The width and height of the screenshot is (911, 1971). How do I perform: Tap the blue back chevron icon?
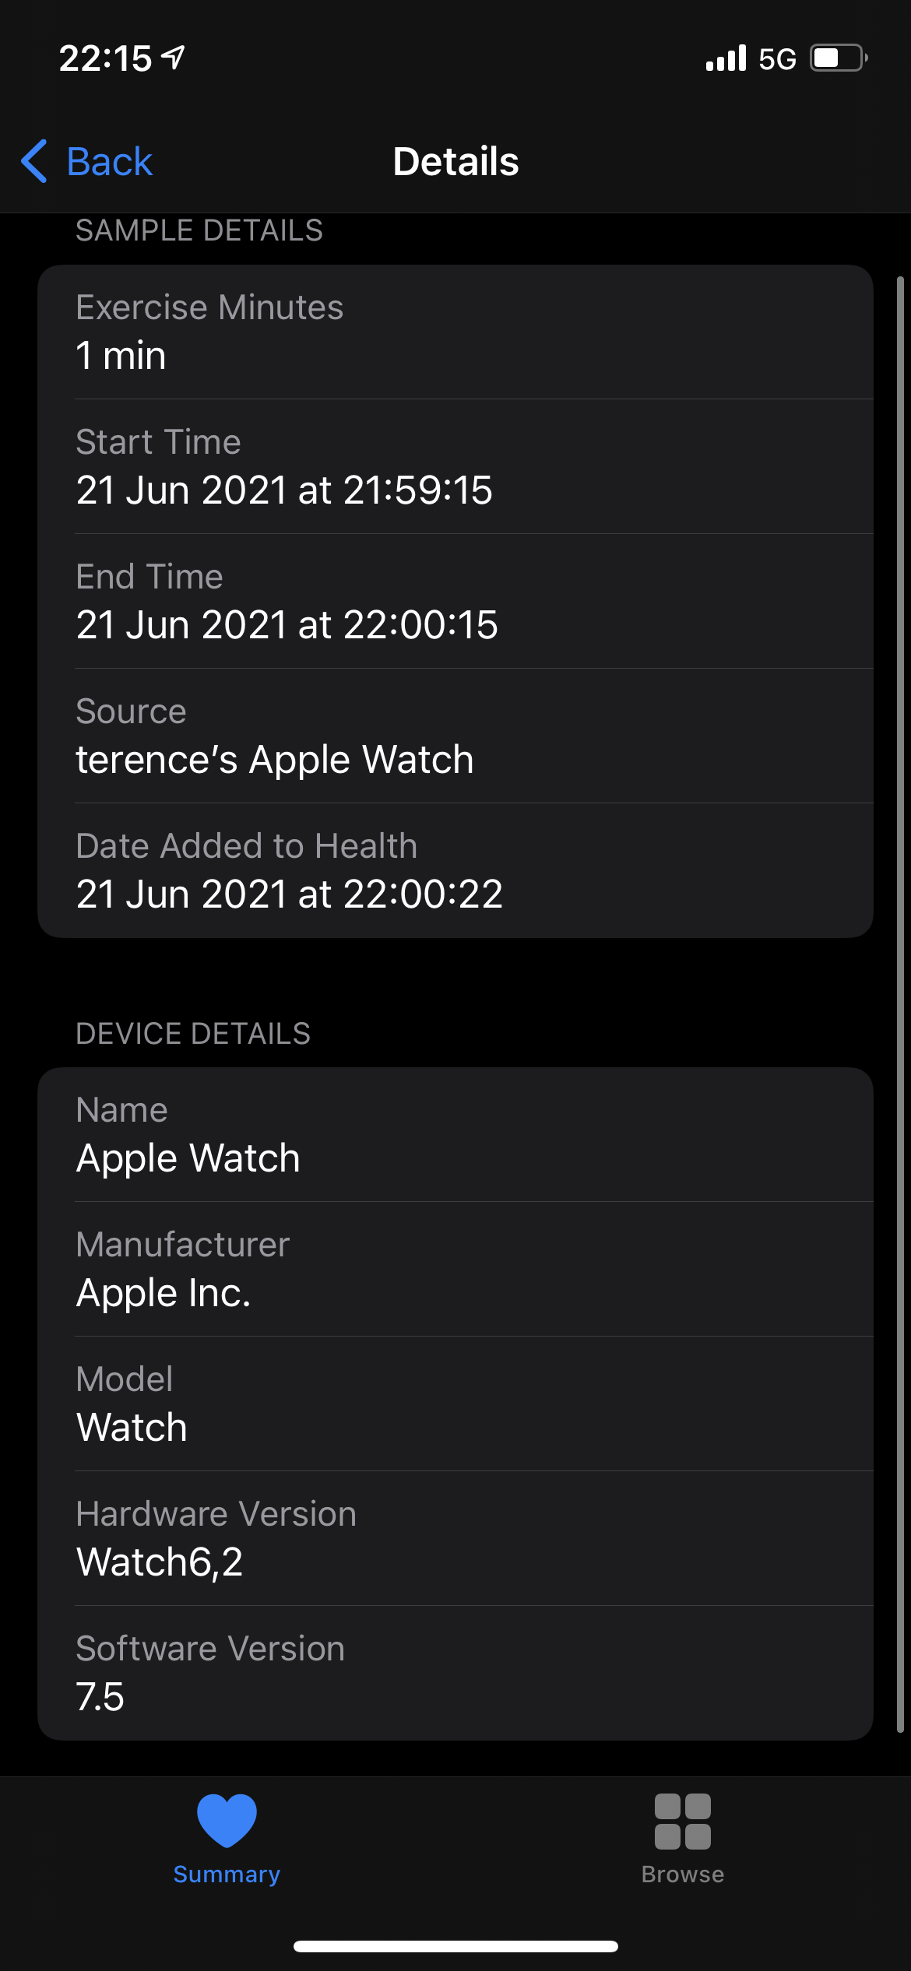pos(34,162)
